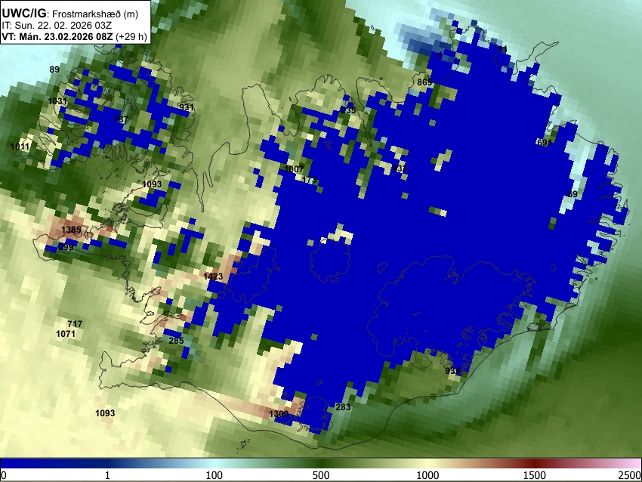Click the '89' value on the map
Viewport: 642px width, 482px height.
pyautogui.click(x=54, y=70)
